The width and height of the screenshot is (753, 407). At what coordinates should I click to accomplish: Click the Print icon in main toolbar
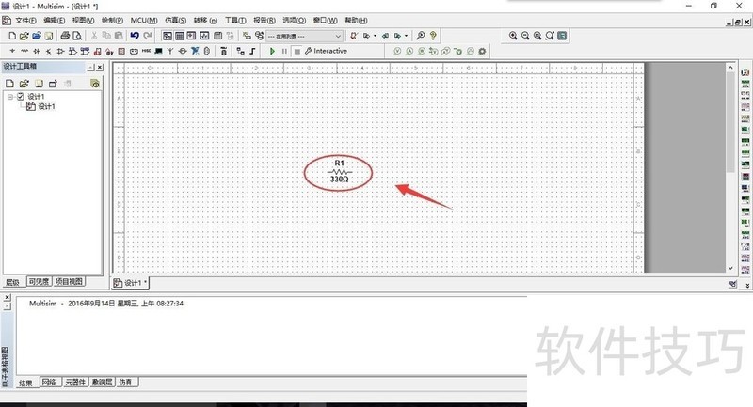tap(65, 36)
